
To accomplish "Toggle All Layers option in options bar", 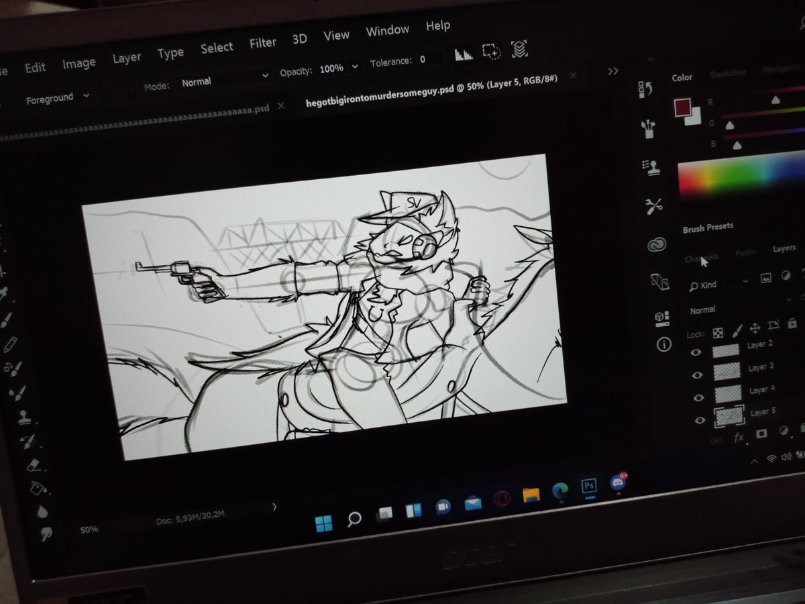I will (519, 48).
